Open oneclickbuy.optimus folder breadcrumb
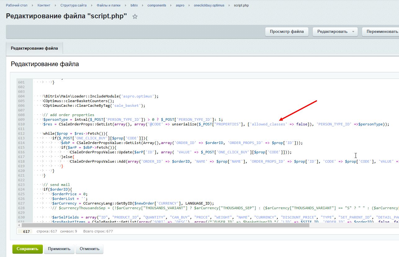The width and height of the screenshot is (399, 257). pyautogui.click(x=209, y=5)
